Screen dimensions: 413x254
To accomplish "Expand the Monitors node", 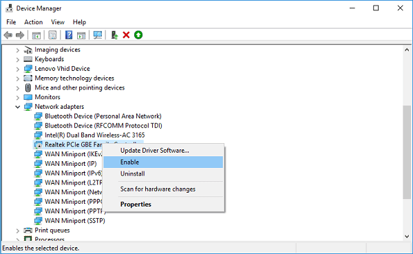I will 18,98.
